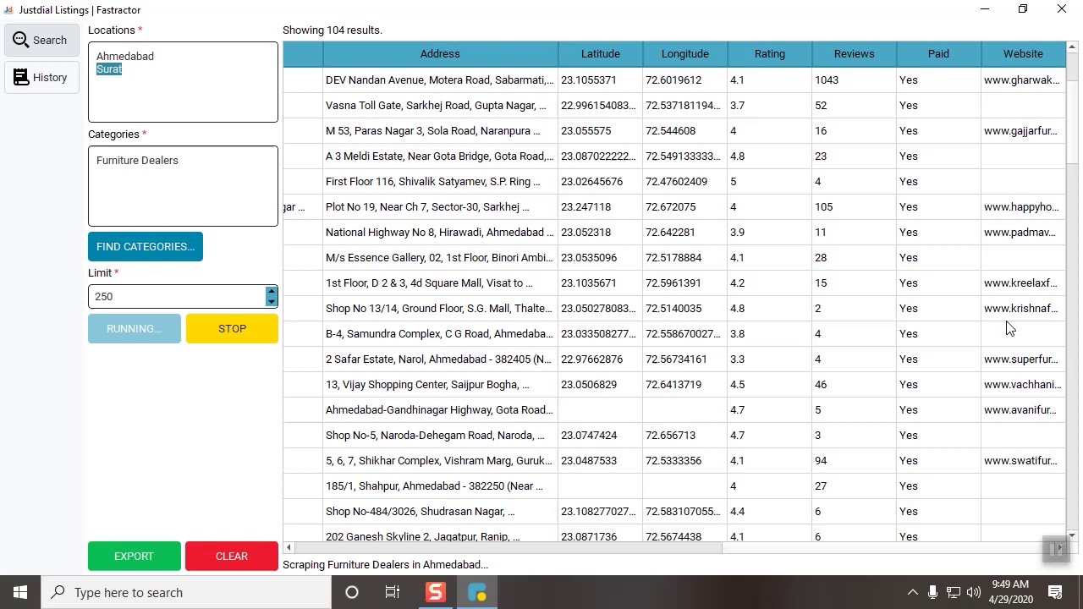
Task: Click the horizontal scrollbar thumb
Action: click(x=508, y=548)
